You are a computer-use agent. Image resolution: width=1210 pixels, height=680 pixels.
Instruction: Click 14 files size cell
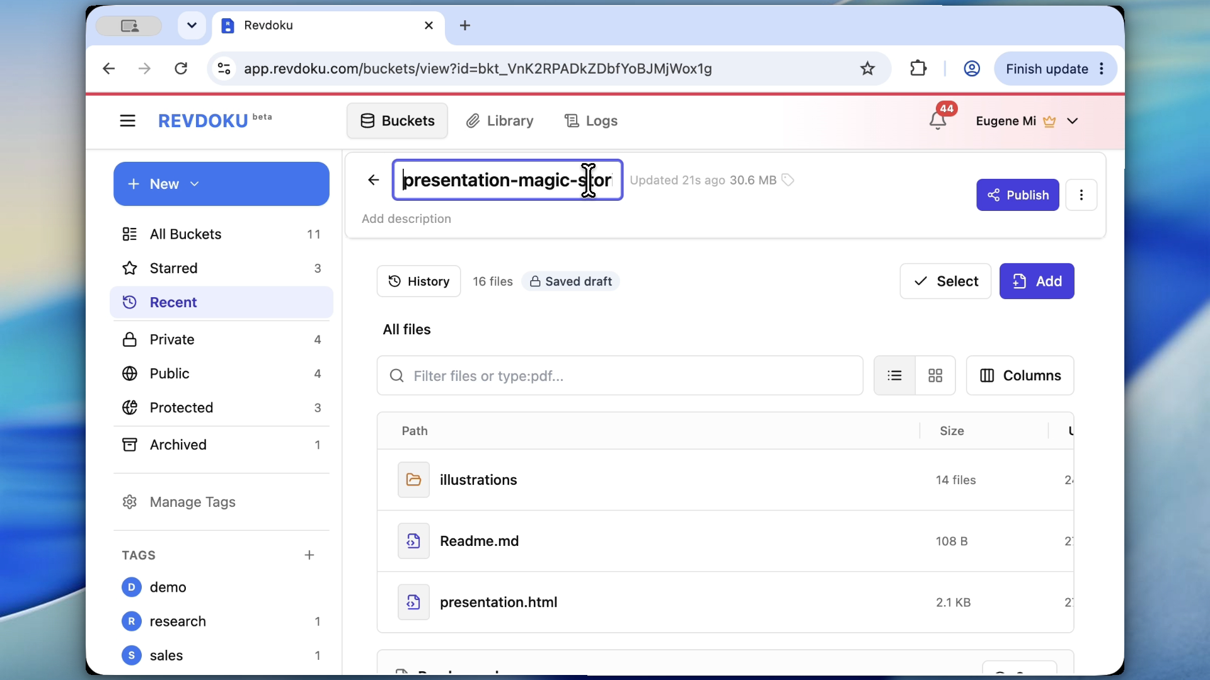(955, 480)
